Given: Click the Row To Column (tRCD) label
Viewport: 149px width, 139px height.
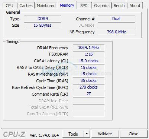Looking at the screenshot, I should tap(48, 114).
